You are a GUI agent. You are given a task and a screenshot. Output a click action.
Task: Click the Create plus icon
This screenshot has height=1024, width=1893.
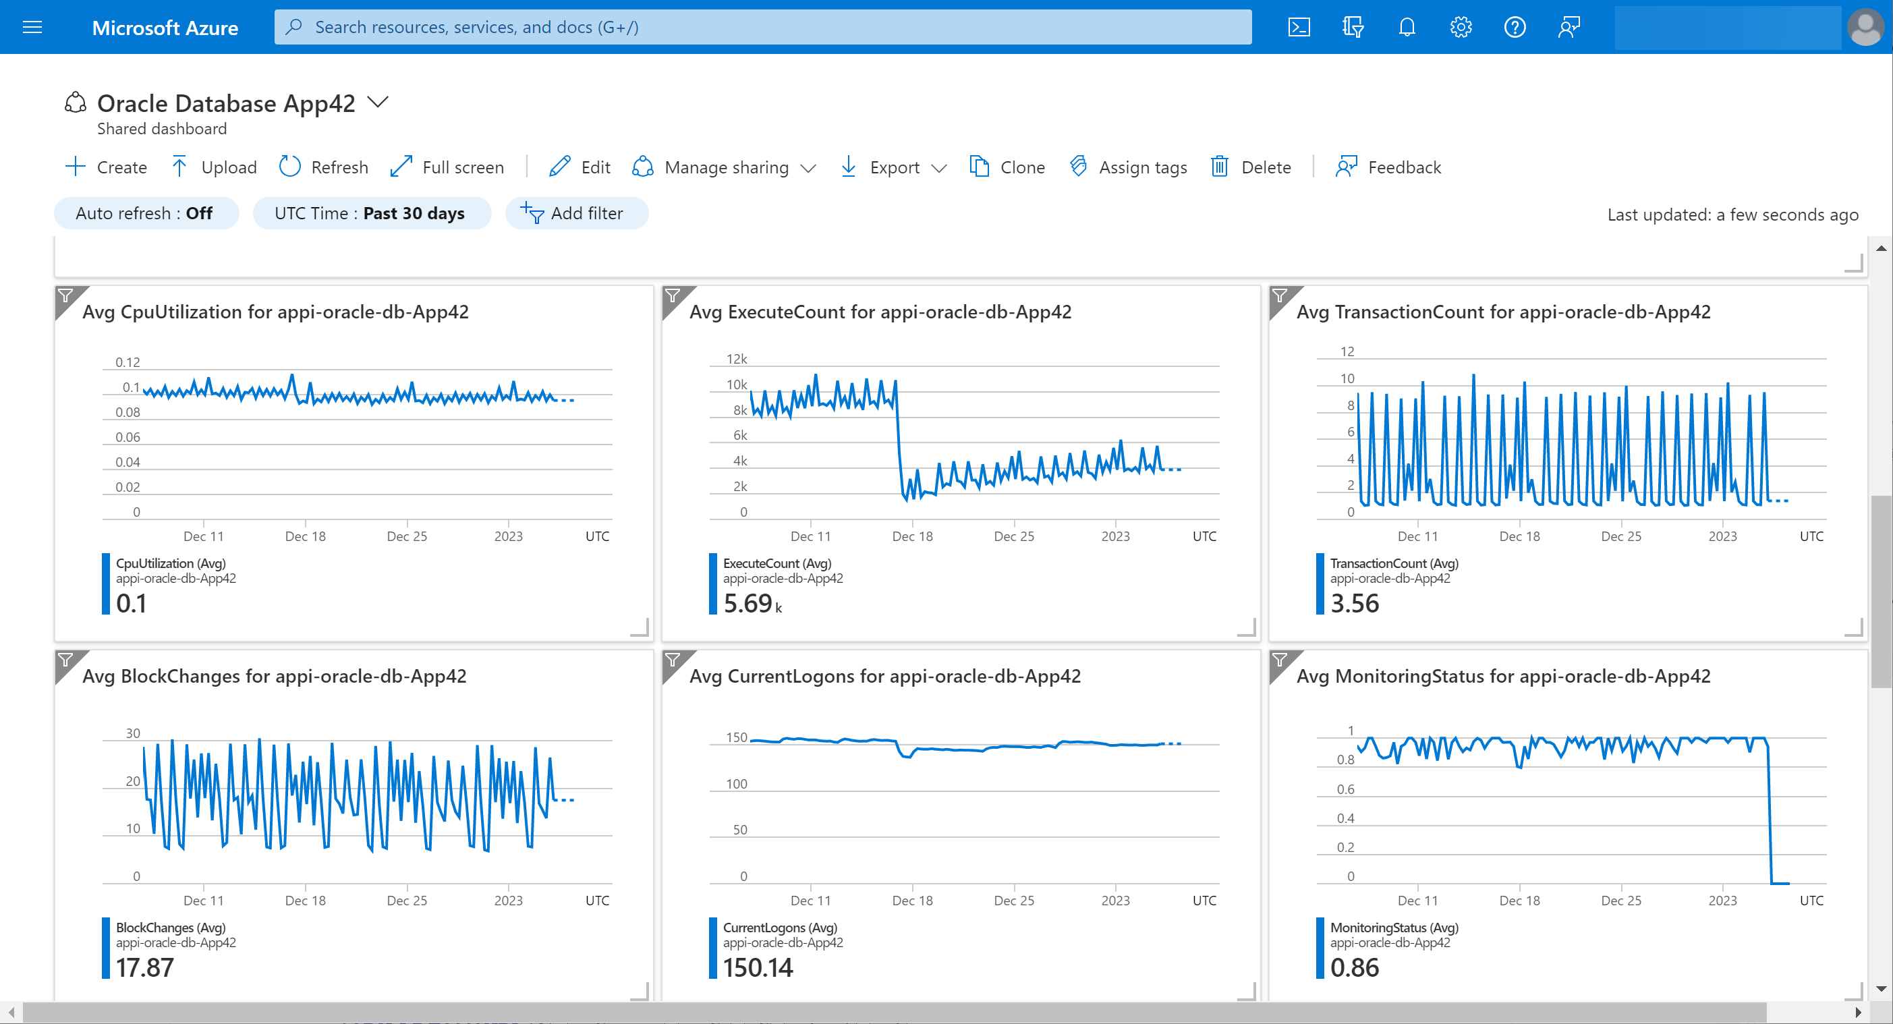click(75, 167)
